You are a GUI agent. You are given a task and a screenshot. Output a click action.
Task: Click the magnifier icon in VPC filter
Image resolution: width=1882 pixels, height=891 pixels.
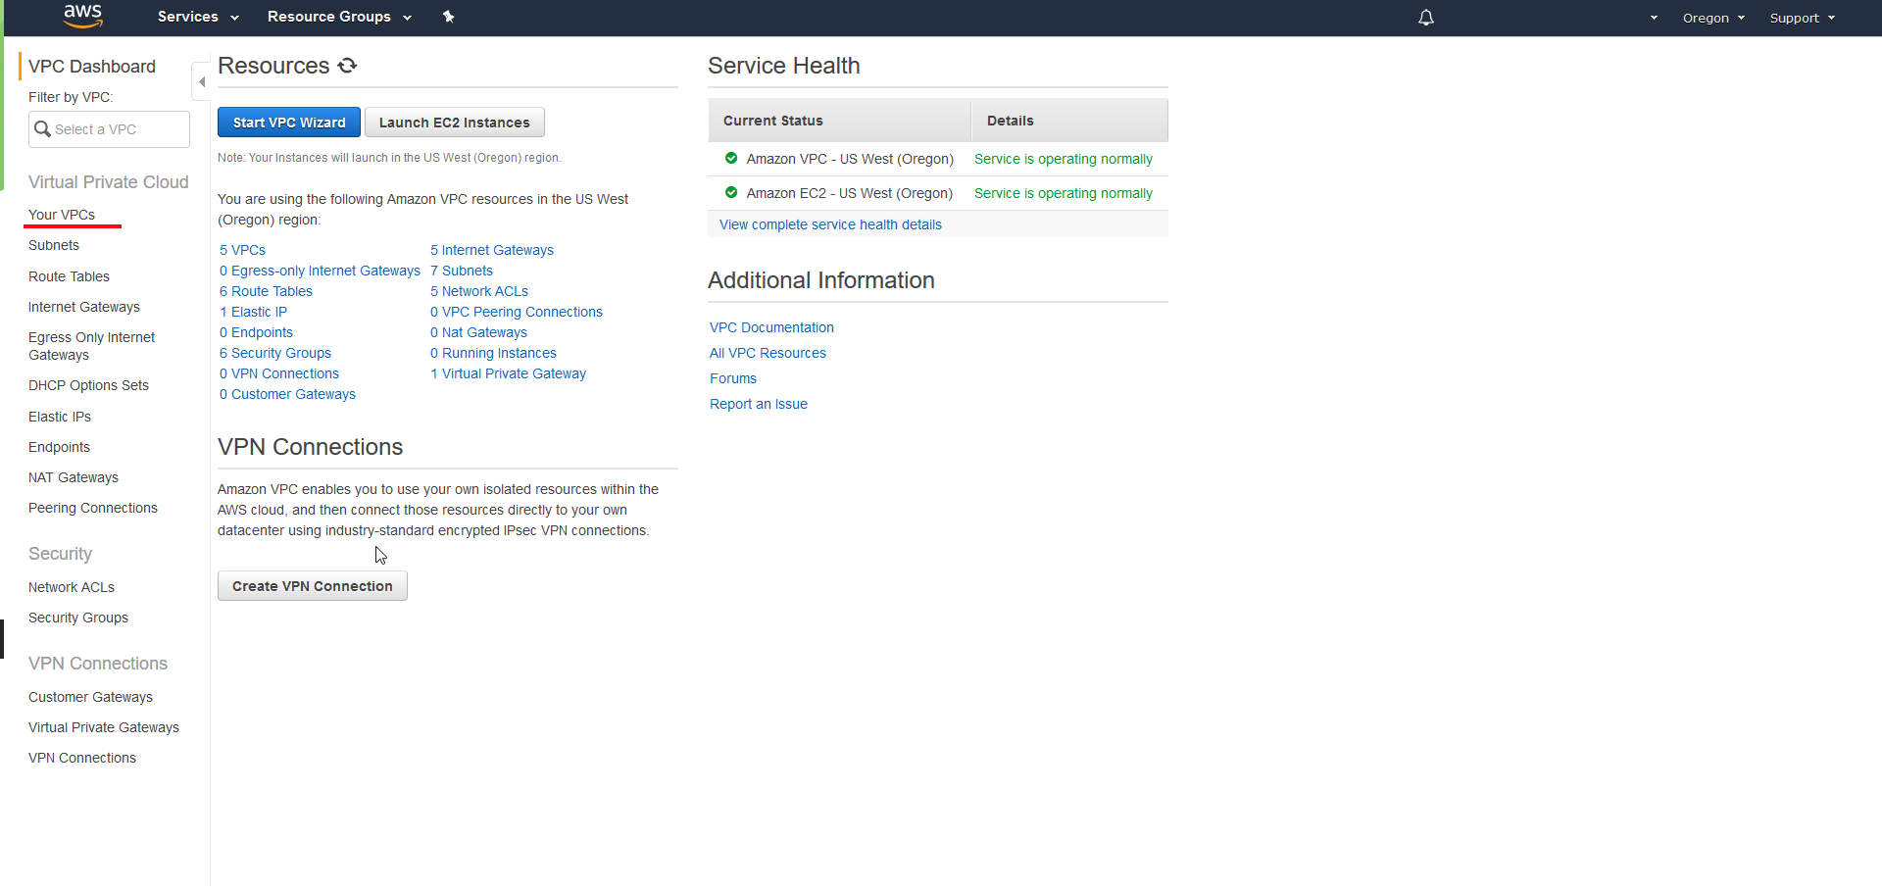tap(42, 129)
